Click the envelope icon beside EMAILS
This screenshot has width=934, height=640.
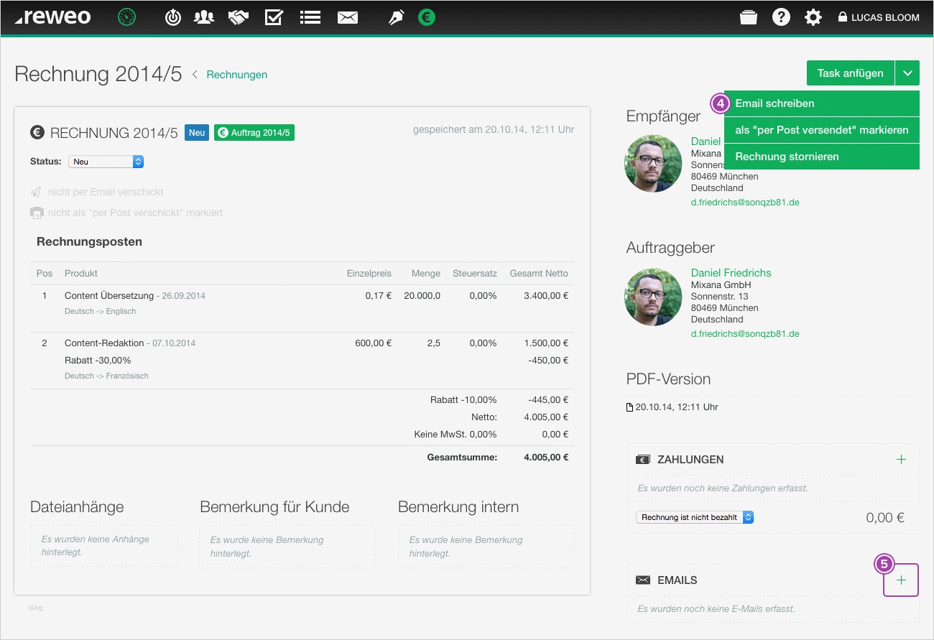point(643,580)
